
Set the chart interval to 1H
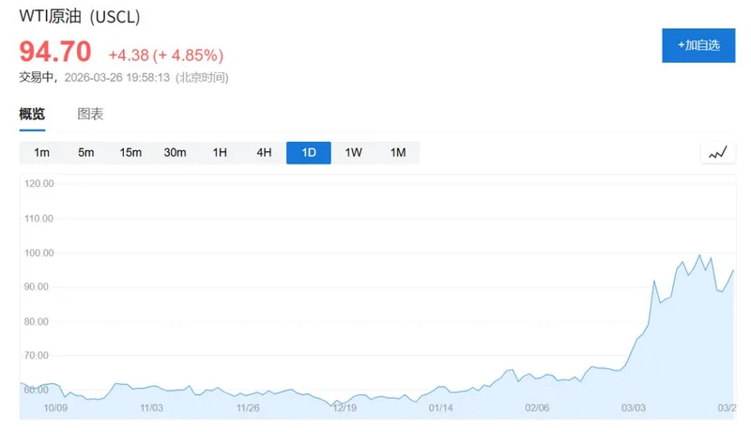click(x=220, y=152)
